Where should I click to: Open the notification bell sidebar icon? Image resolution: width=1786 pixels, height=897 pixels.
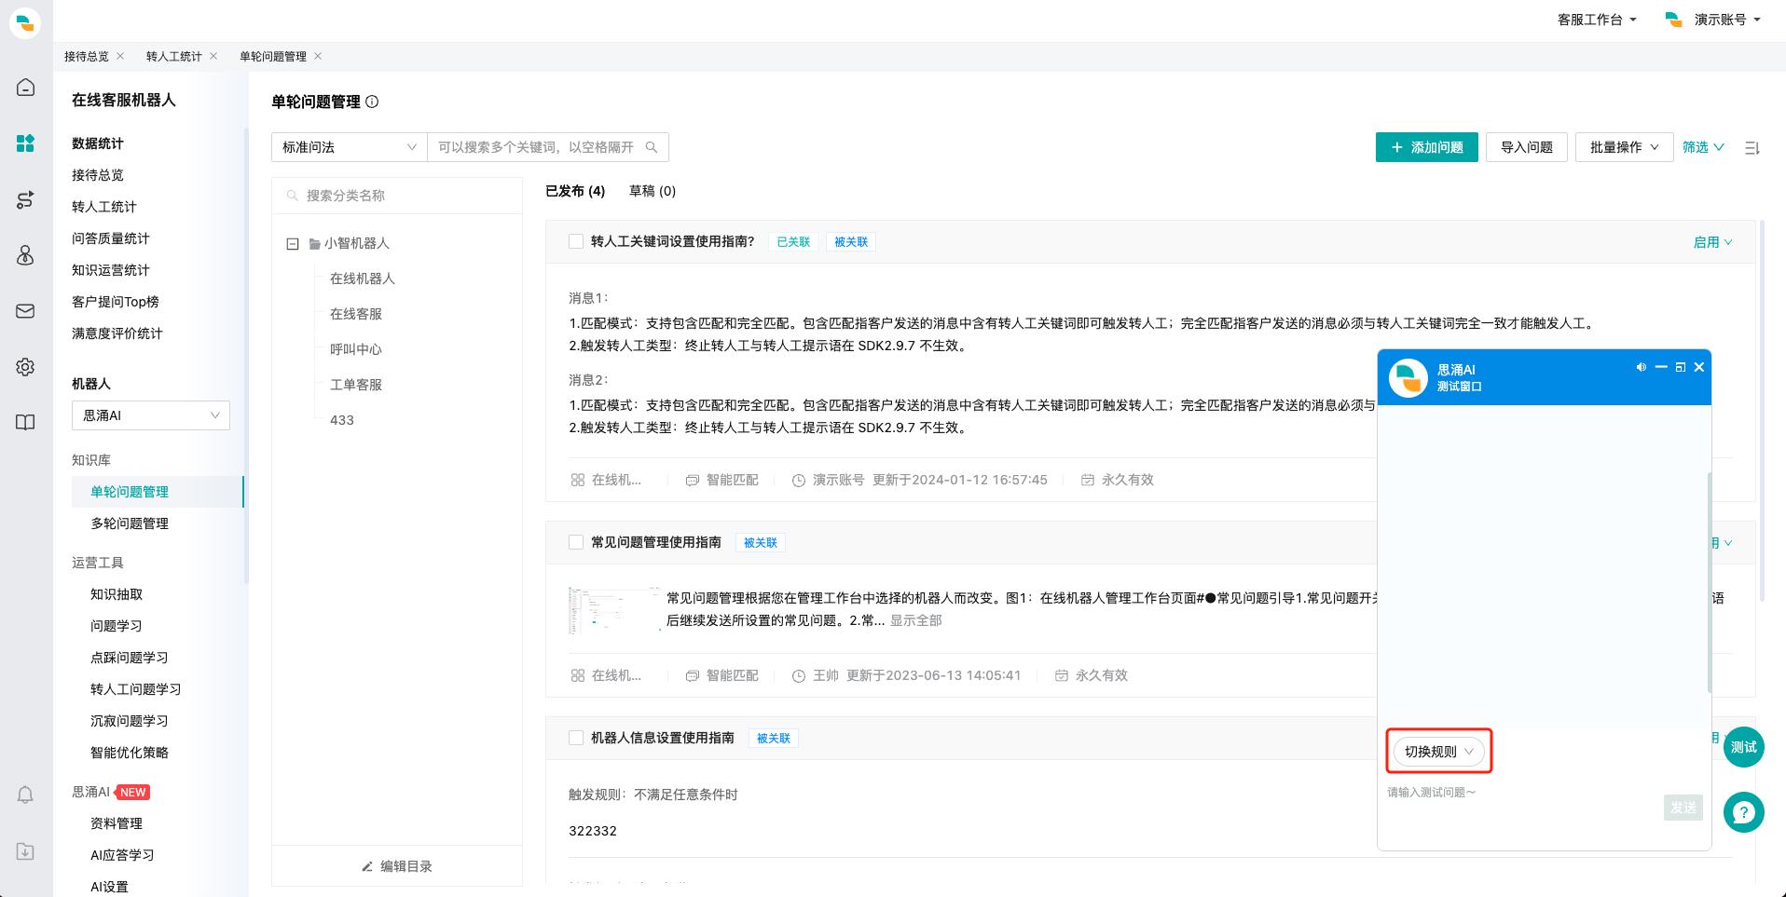pos(25,795)
